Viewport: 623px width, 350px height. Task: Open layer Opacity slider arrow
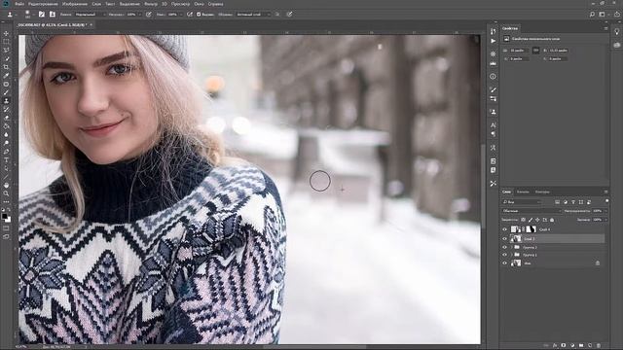605,211
